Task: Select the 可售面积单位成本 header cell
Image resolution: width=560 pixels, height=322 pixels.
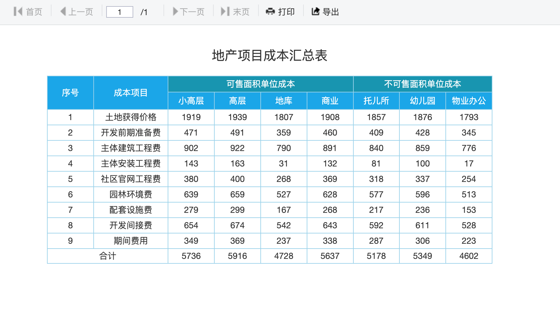Action: click(x=260, y=84)
